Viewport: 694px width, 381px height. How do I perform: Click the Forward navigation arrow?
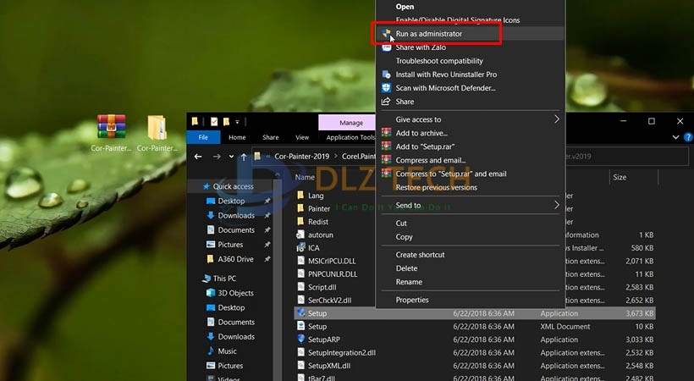point(217,157)
